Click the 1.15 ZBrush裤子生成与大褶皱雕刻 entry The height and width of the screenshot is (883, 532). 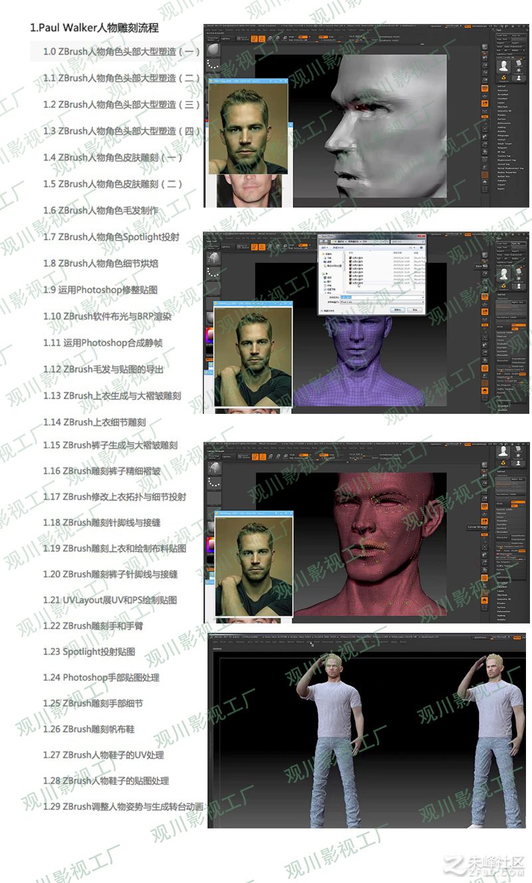[x=110, y=445]
